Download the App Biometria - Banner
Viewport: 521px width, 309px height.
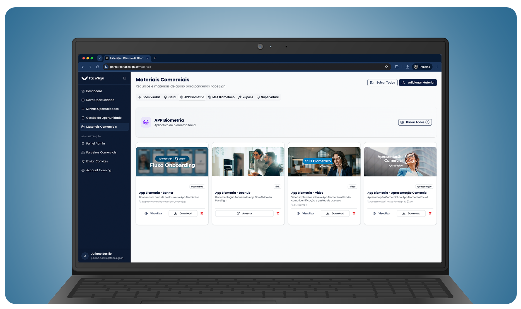click(183, 213)
